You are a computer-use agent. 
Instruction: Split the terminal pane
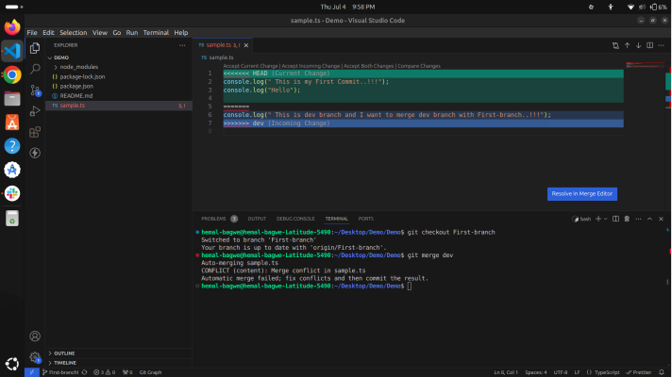pos(615,219)
